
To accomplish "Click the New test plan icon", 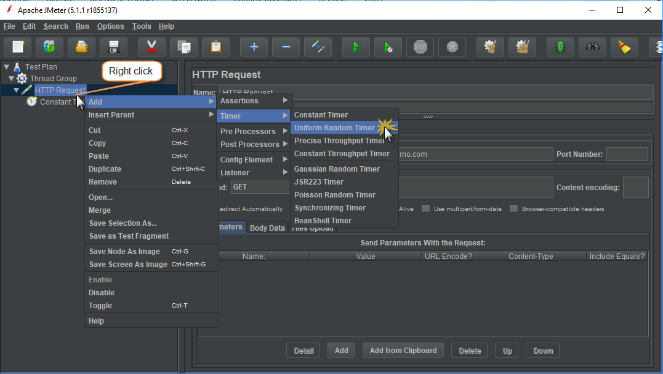I will [x=18, y=47].
